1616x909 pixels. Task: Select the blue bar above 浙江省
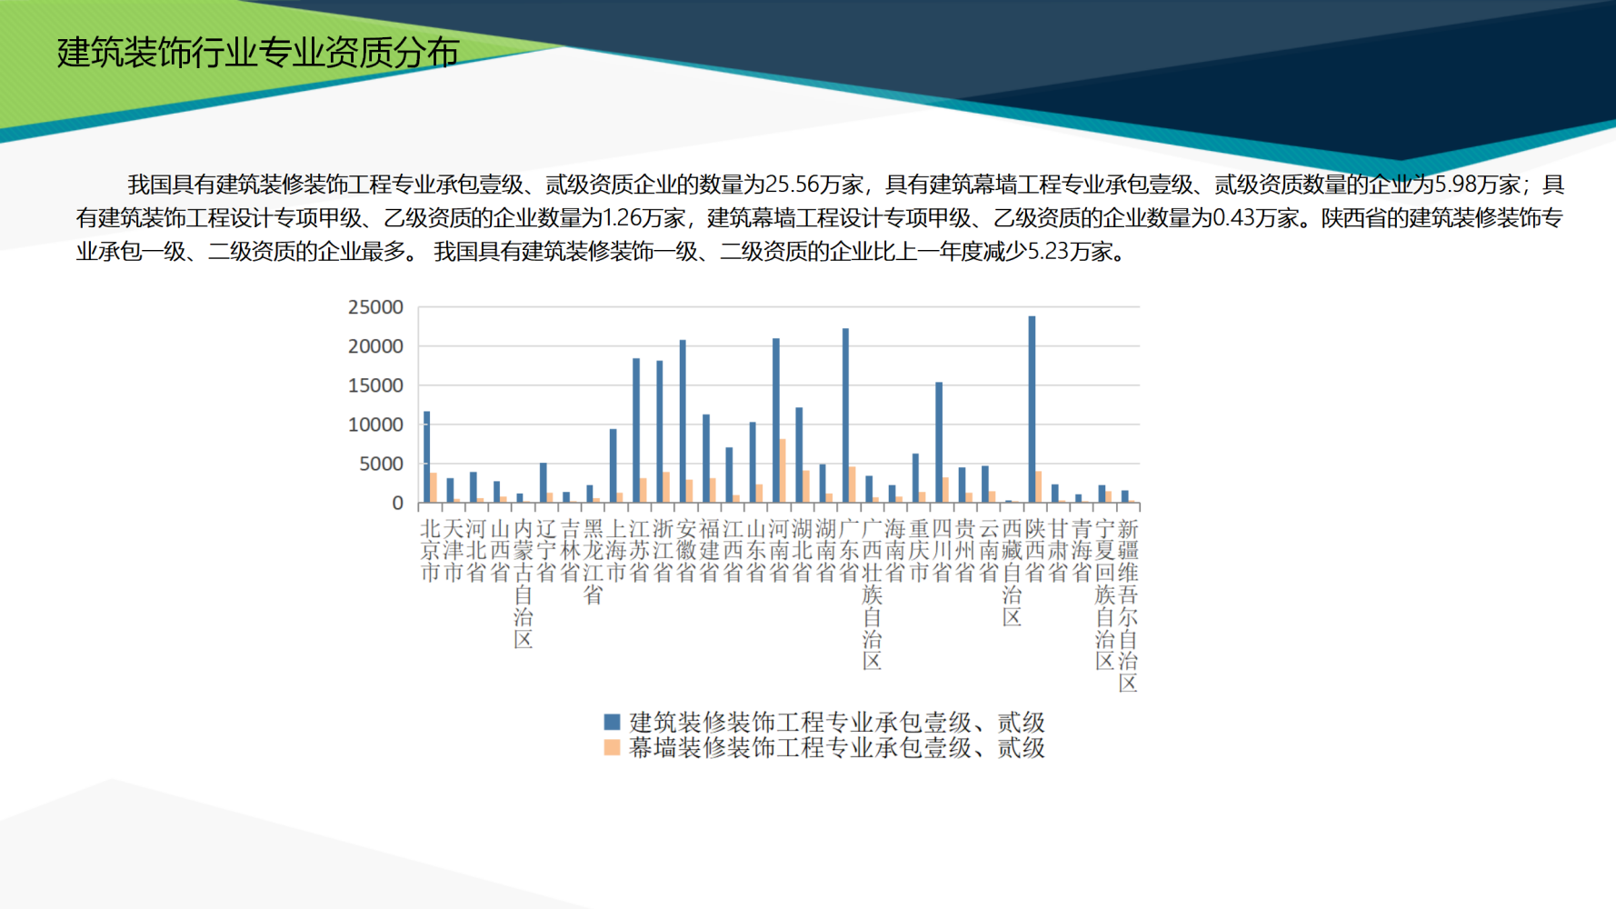point(659,432)
